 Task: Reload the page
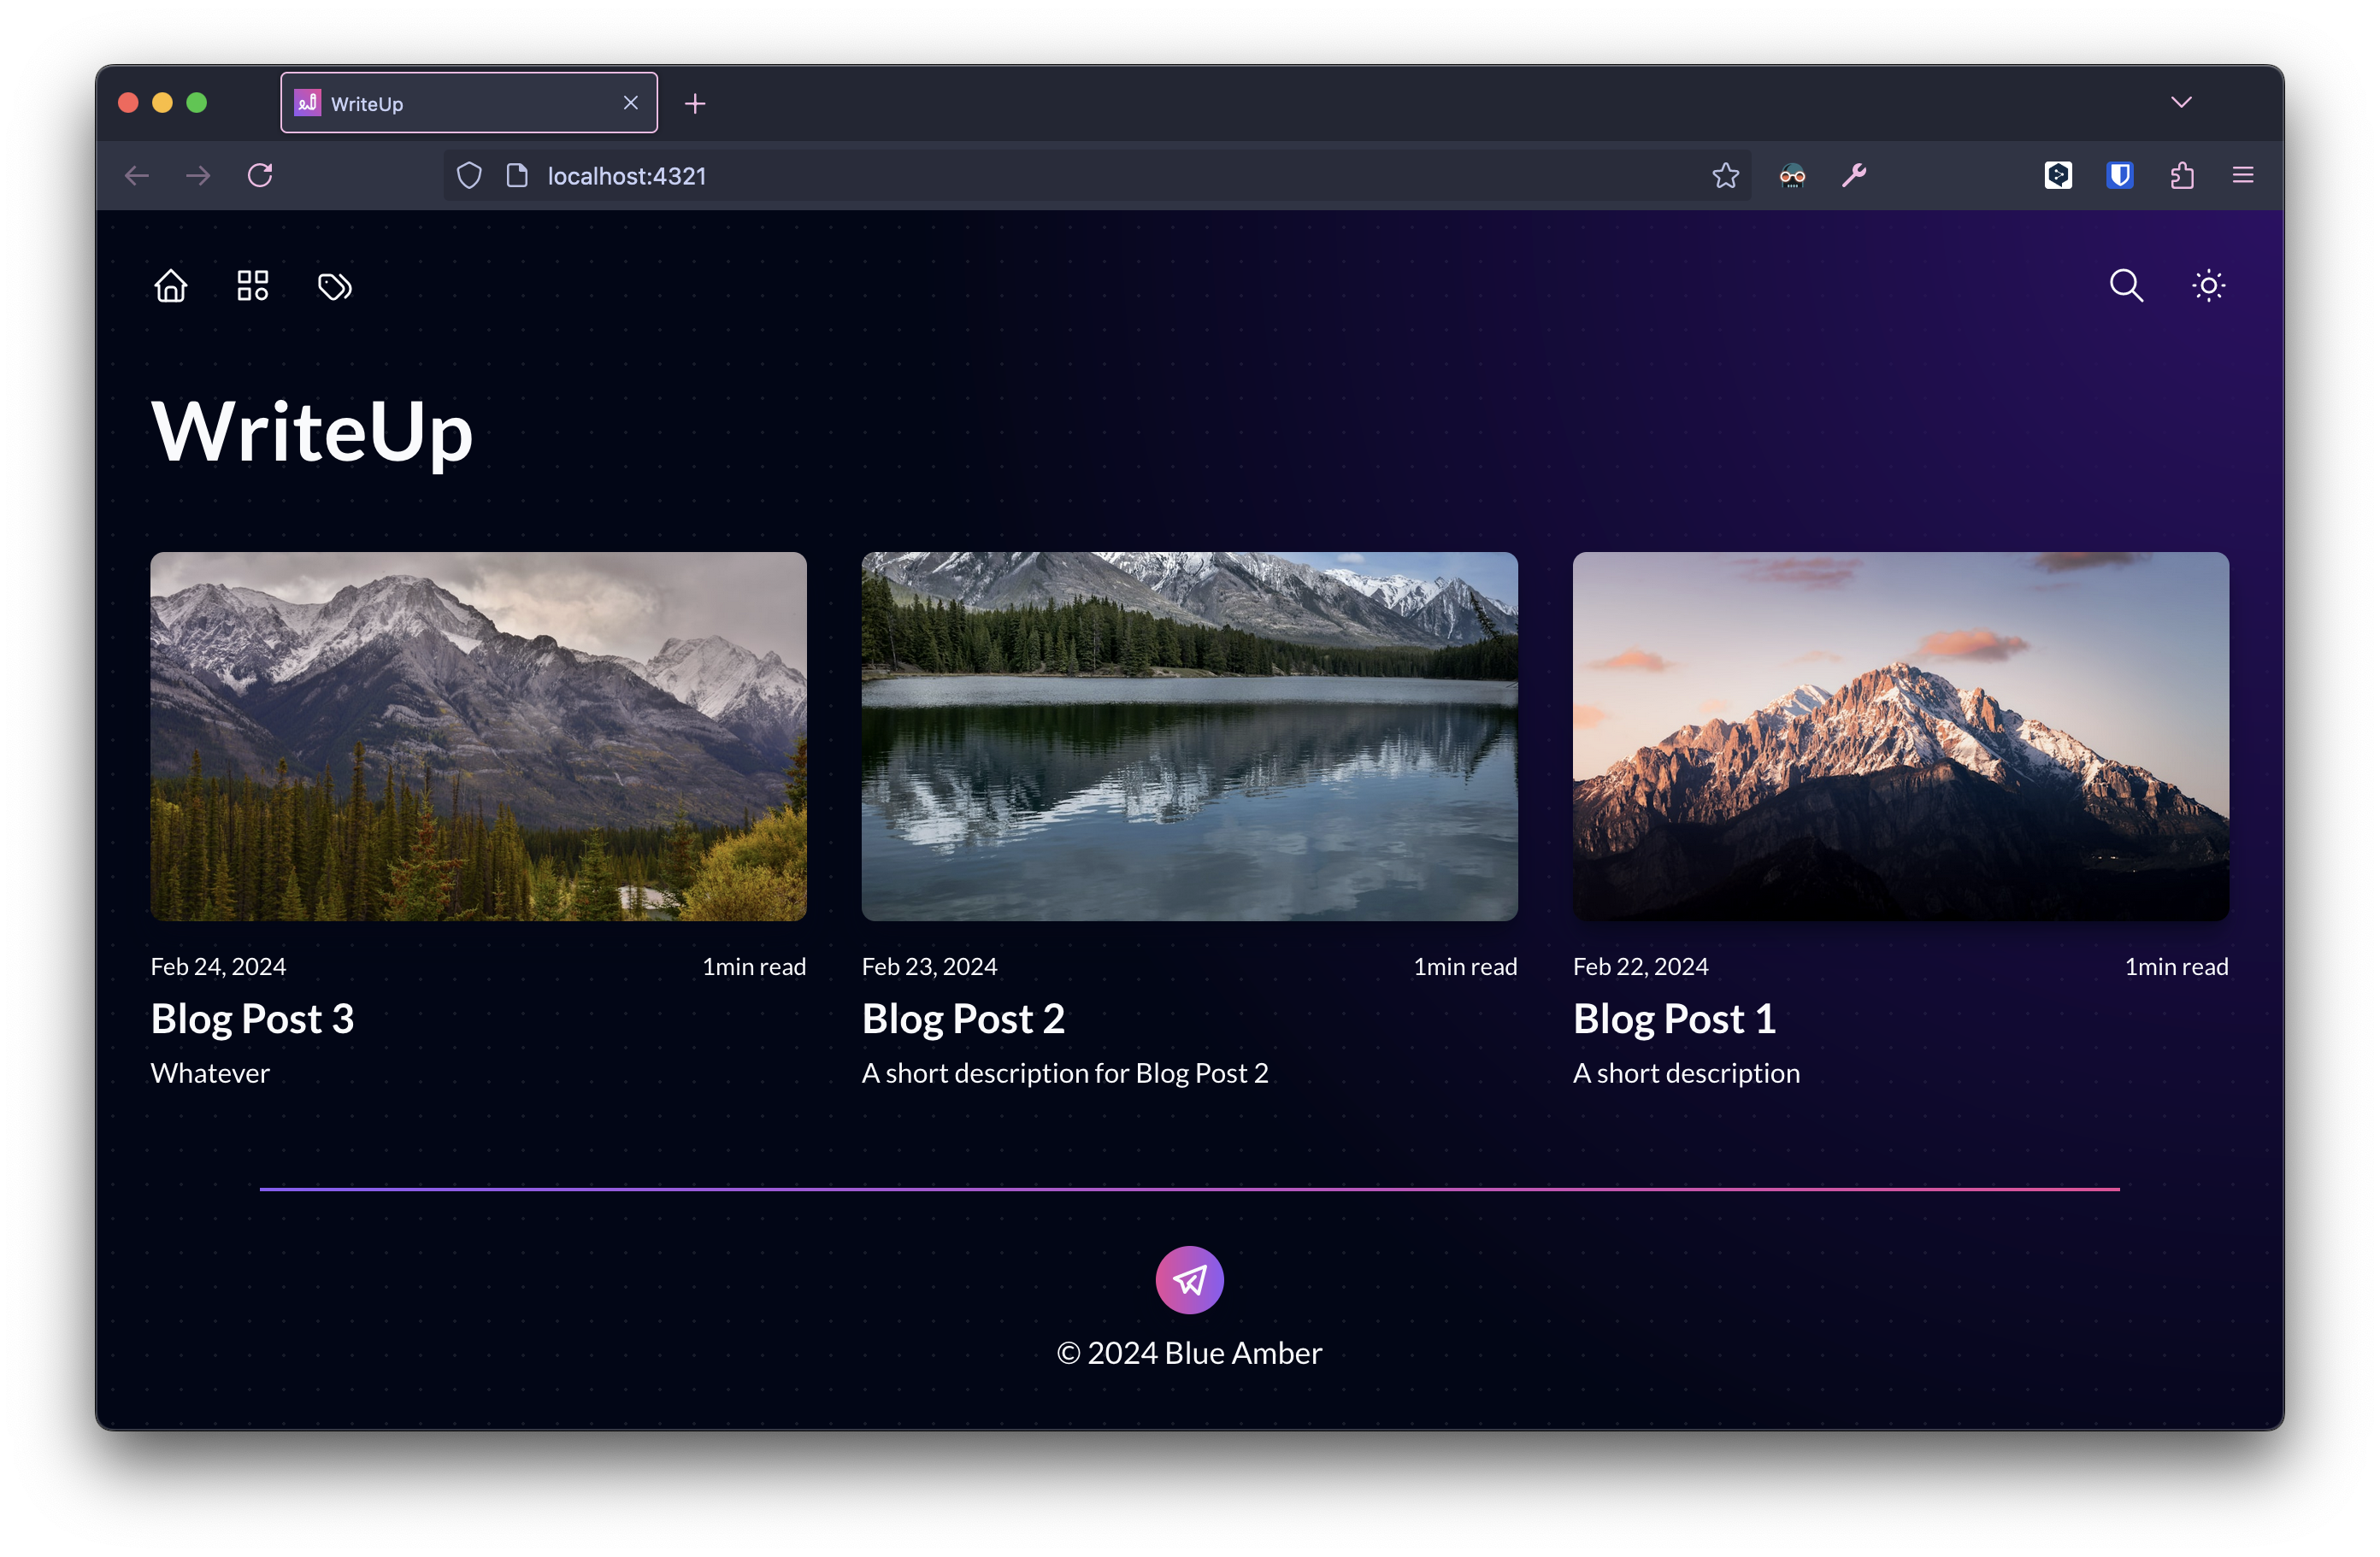pos(260,176)
